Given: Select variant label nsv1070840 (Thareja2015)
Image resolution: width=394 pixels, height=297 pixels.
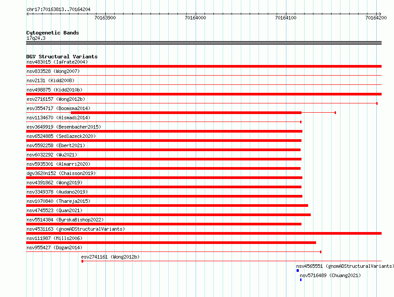Looking at the screenshot, I should click(x=58, y=201).
